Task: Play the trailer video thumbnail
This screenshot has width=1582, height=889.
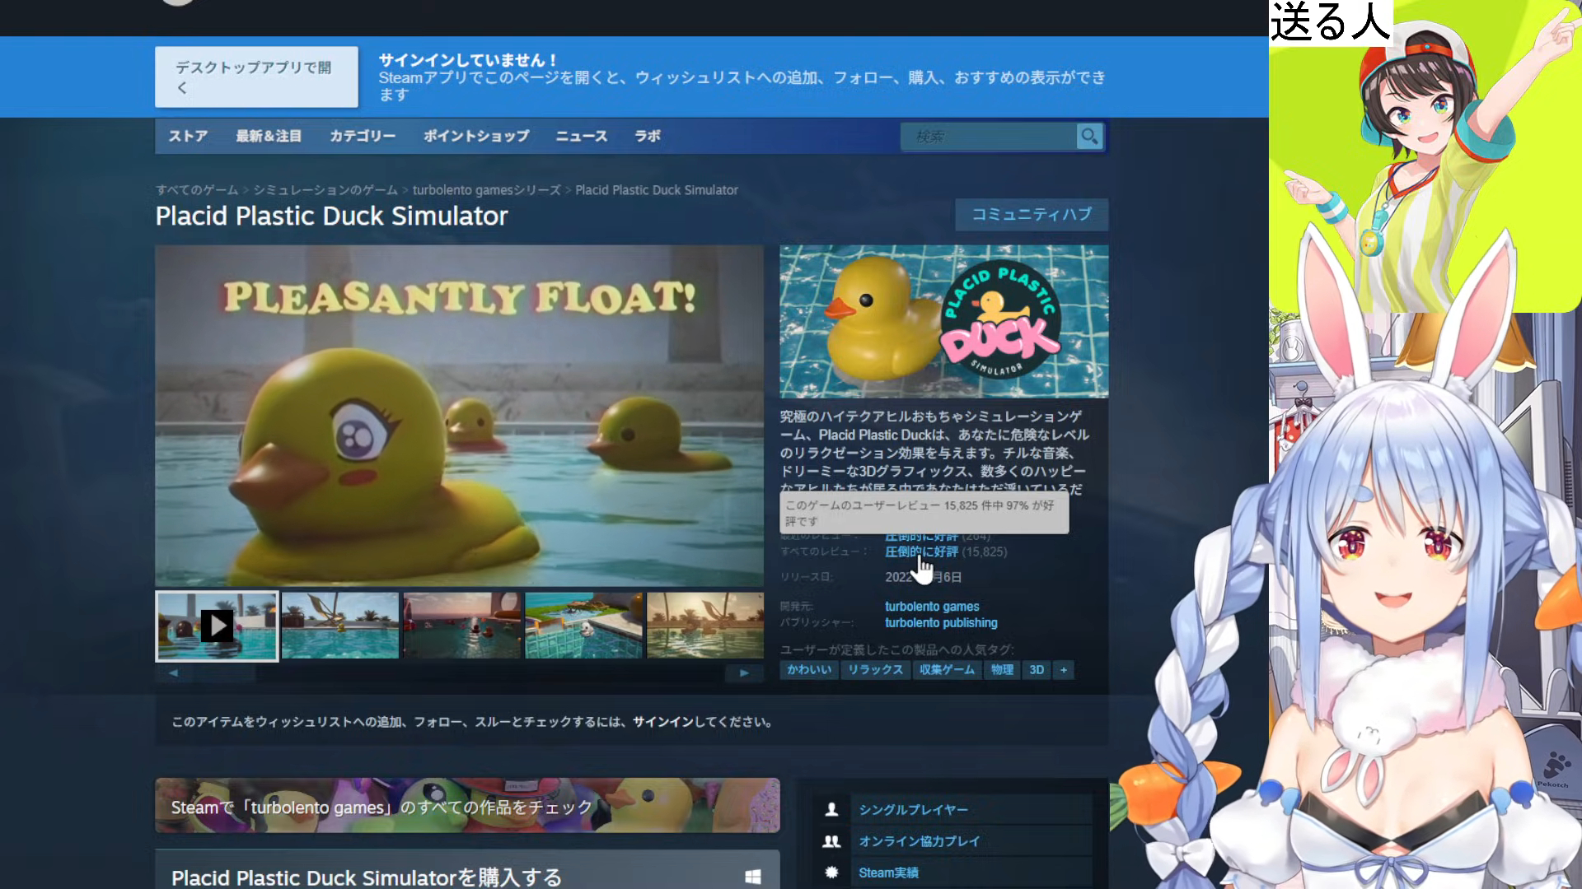Action: (x=217, y=626)
